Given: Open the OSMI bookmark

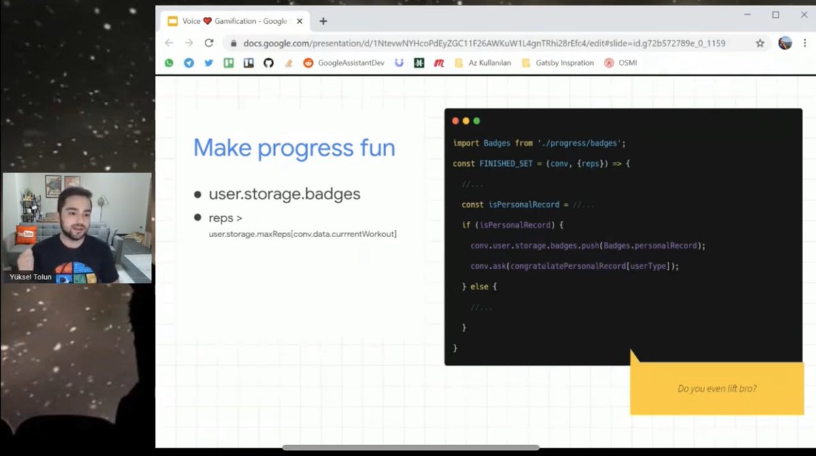Looking at the screenshot, I should click(621, 63).
